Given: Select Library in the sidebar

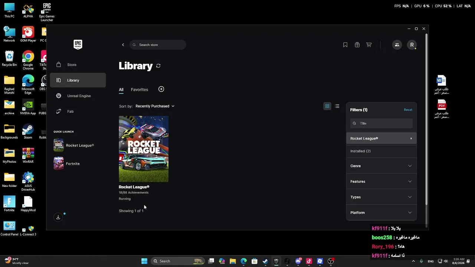Looking at the screenshot, I should coord(78,80).
